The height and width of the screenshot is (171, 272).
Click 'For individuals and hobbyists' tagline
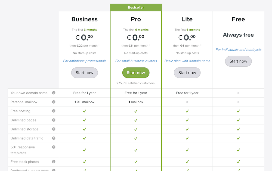[x=239, y=49]
